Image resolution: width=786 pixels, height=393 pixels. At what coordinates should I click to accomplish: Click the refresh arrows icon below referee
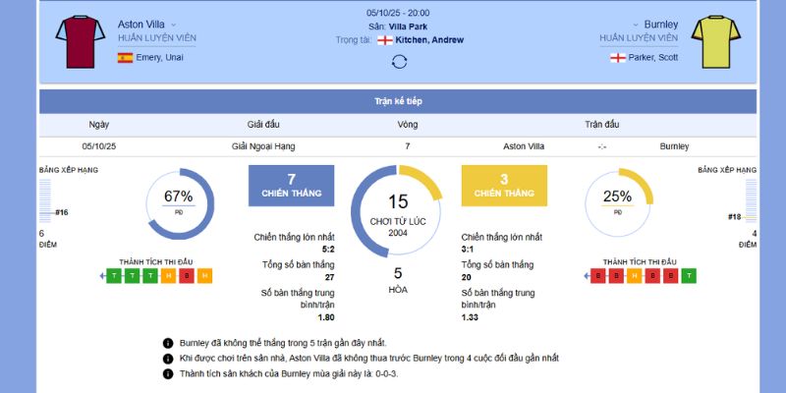(399, 62)
